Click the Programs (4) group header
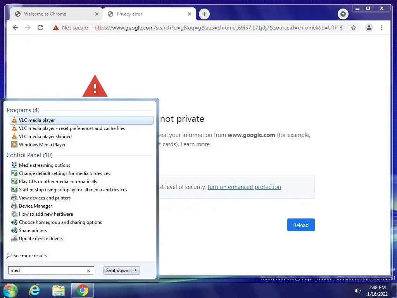Image resolution: width=397 pixels, height=298 pixels. point(23,110)
